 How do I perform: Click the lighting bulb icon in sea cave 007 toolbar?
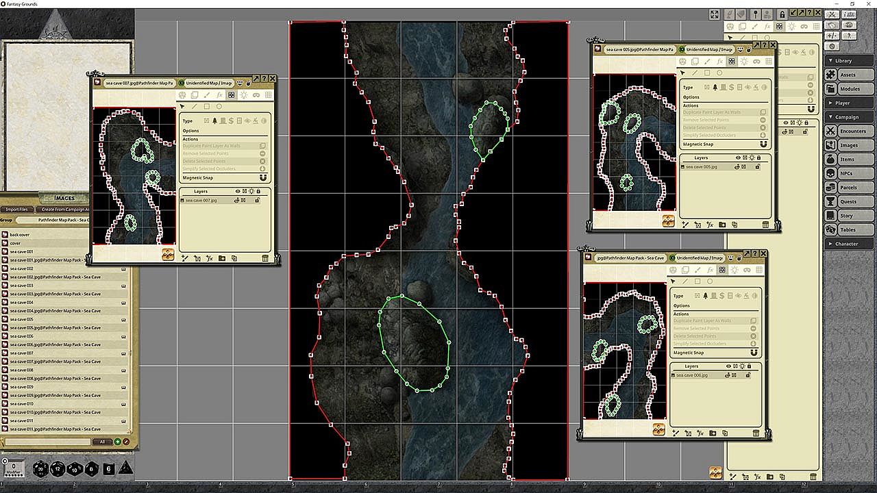(x=243, y=95)
